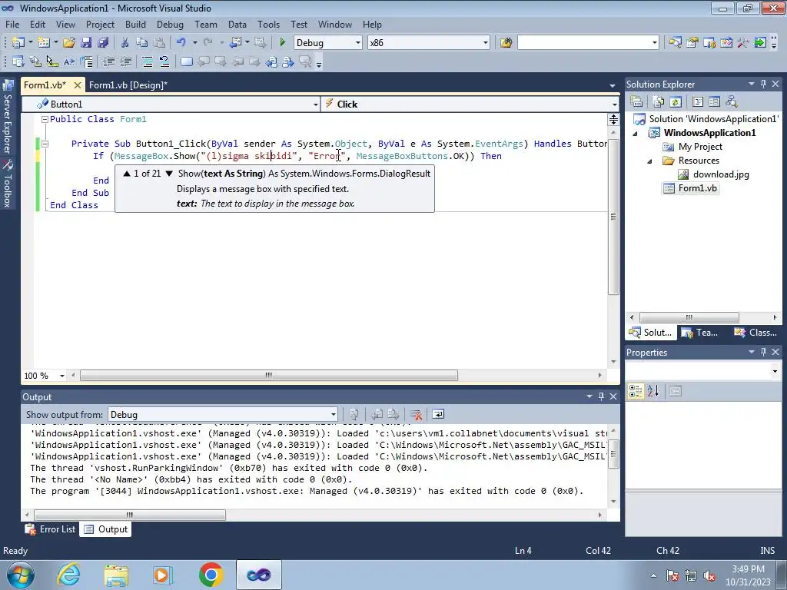Open Properties Window toolbar icon
Image resolution: width=787 pixels, height=590 pixels.
[x=692, y=43]
